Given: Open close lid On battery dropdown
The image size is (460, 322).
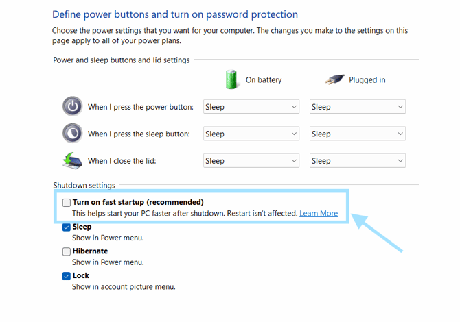Looking at the screenshot, I should pyautogui.click(x=251, y=161).
